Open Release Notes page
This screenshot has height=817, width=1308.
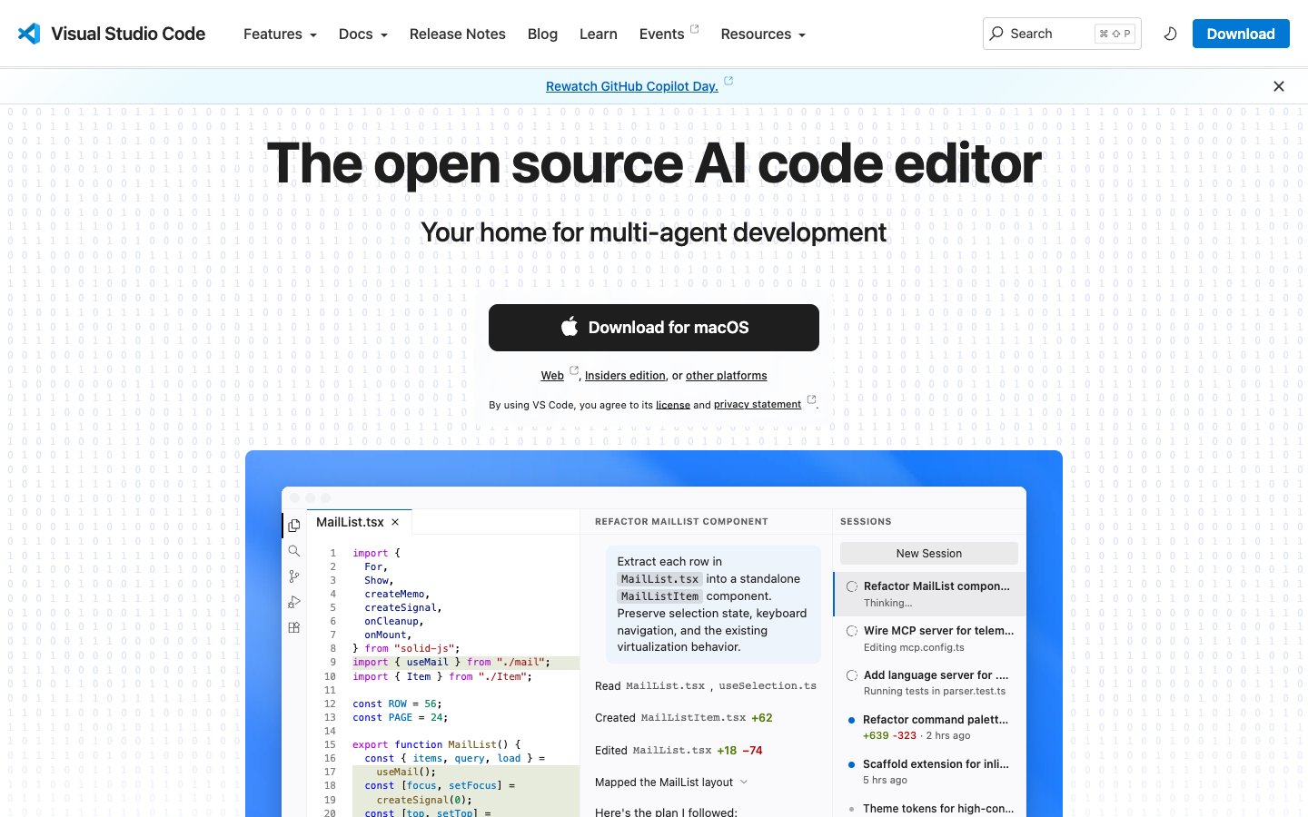pos(458,34)
